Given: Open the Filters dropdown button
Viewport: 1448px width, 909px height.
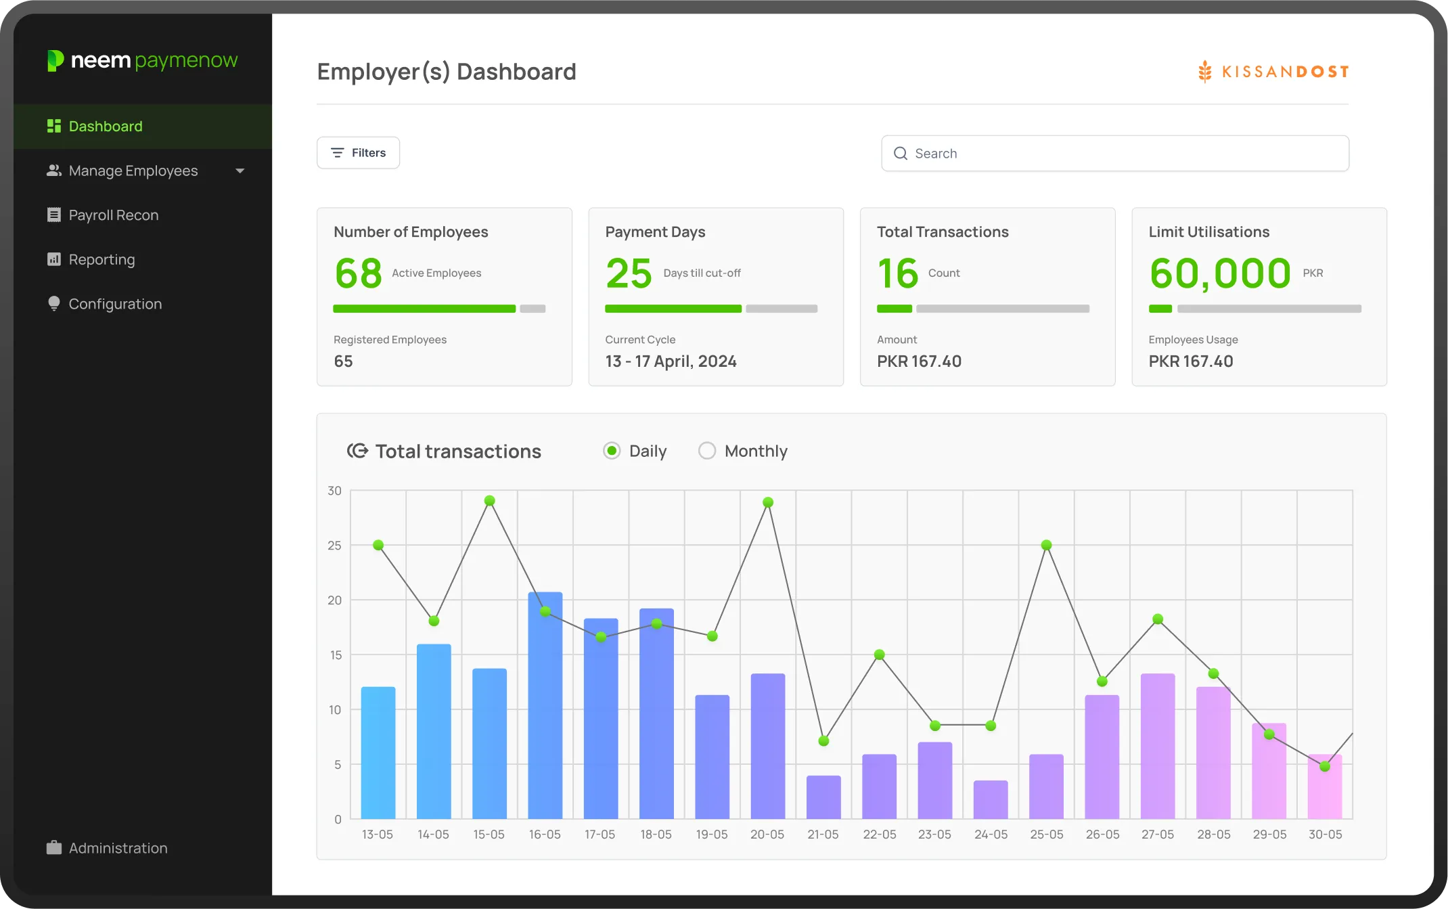Looking at the screenshot, I should pyautogui.click(x=358, y=153).
